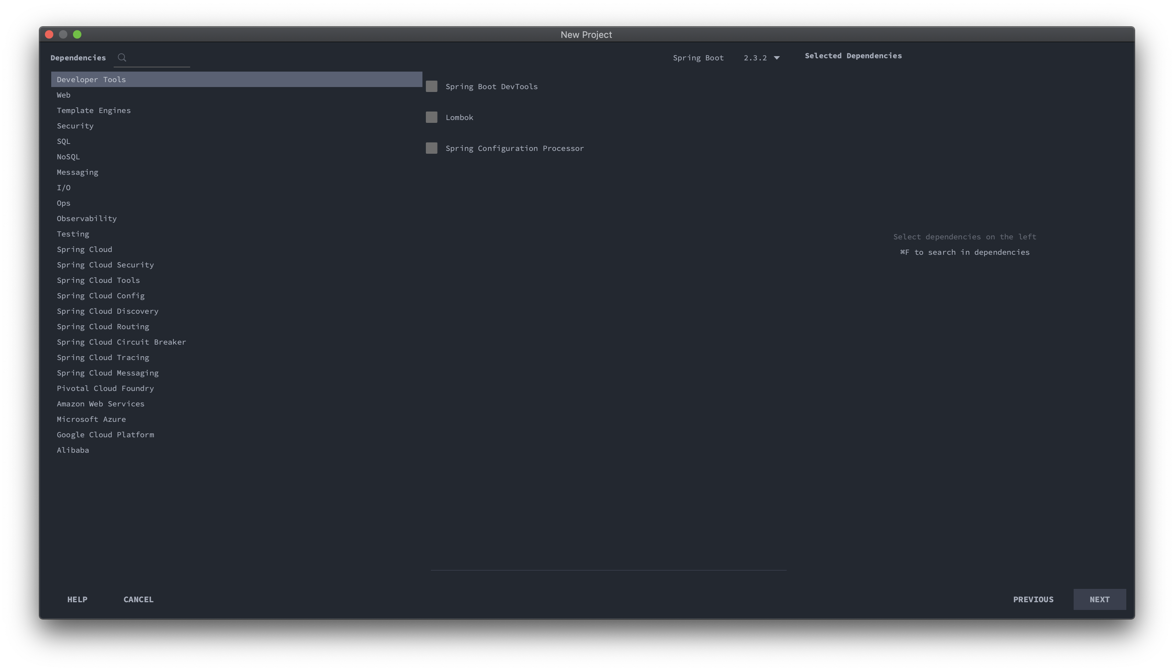Cancel the New Project wizard
Screen dimensions: 1174x671
pyautogui.click(x=138, y=599)
